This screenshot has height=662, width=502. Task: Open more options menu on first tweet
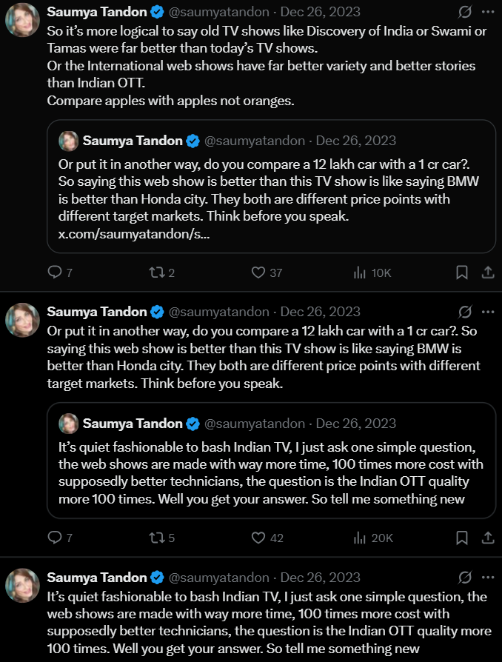click(x=487, y=13)
